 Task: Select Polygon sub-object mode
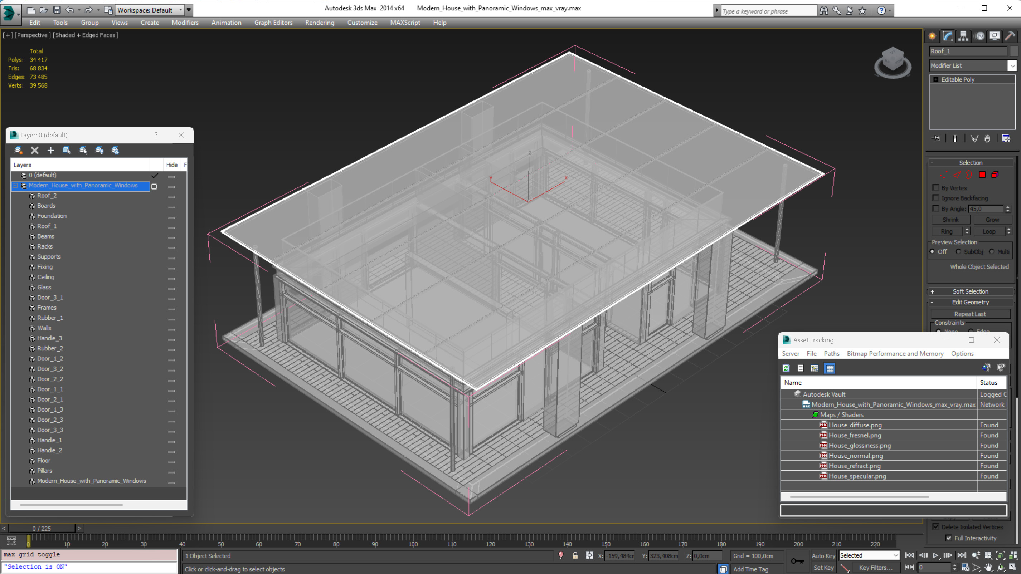pyautogui.click(x=982, y=175)
